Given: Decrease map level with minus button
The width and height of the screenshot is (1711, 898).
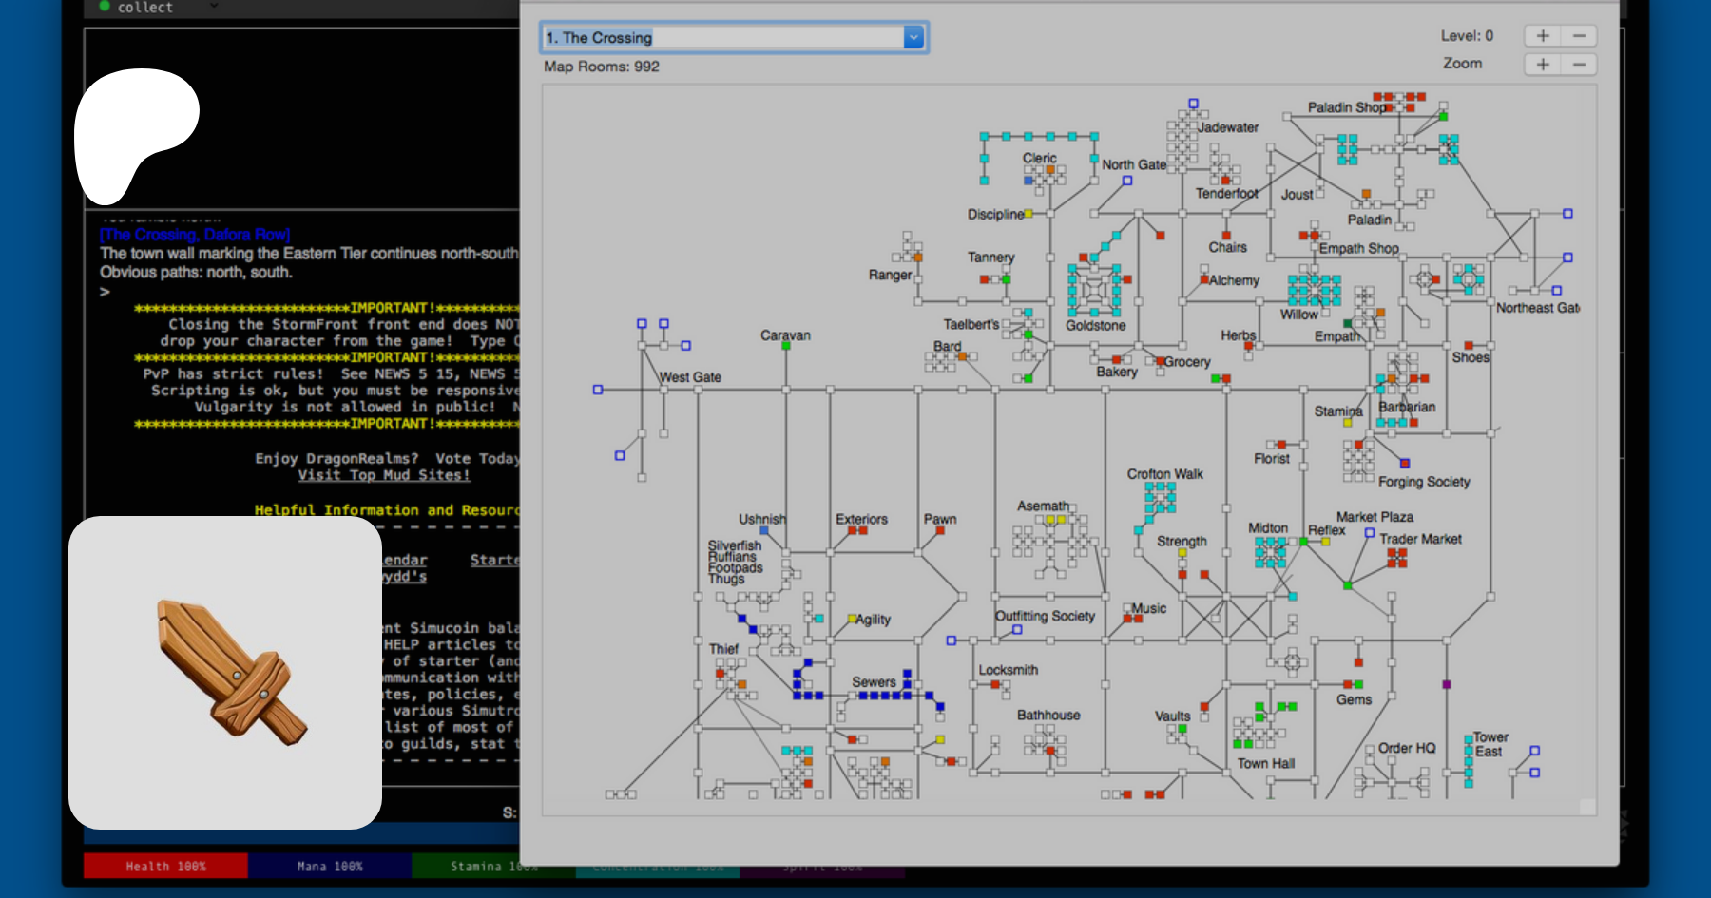Looking at the screenshot, I should point(1579,36).
